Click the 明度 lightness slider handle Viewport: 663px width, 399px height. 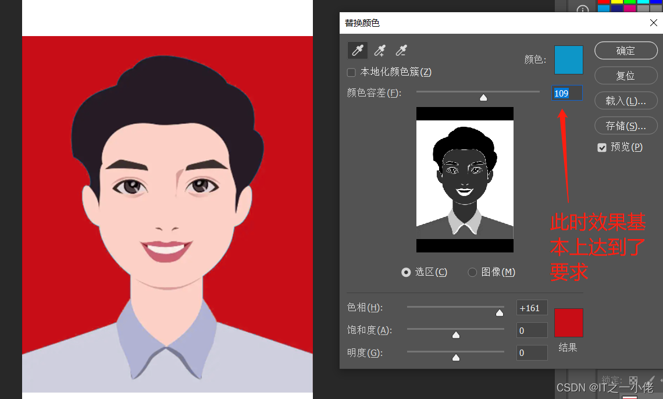tap(456, 358)
